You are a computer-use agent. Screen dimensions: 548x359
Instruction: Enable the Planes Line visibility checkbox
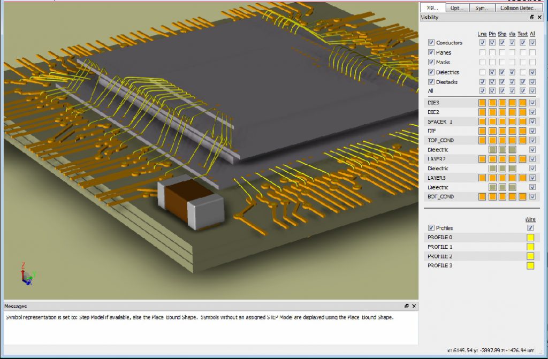coord(482,52)
